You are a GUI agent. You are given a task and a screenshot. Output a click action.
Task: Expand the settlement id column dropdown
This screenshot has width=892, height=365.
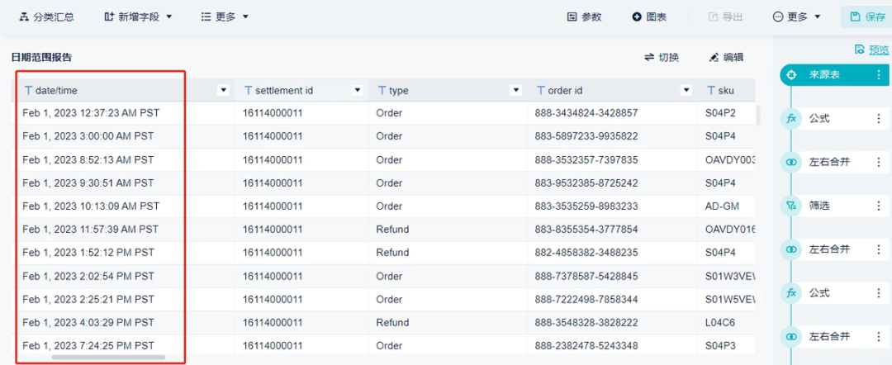(358, 90)
